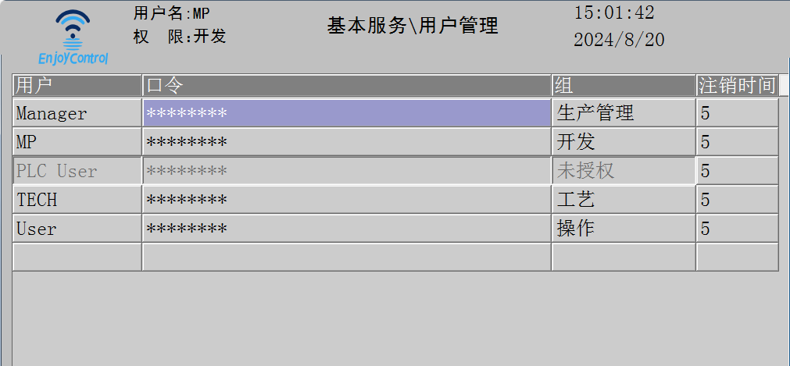Click the logout time for PLC User
This screenshot has height=366, width=790.
coord(736,171)
